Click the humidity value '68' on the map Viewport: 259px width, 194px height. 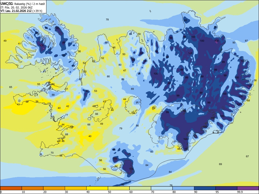click(x=67, y=134)
